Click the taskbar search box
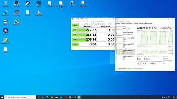Screen dimensions: 177x99 click(20, 97)
